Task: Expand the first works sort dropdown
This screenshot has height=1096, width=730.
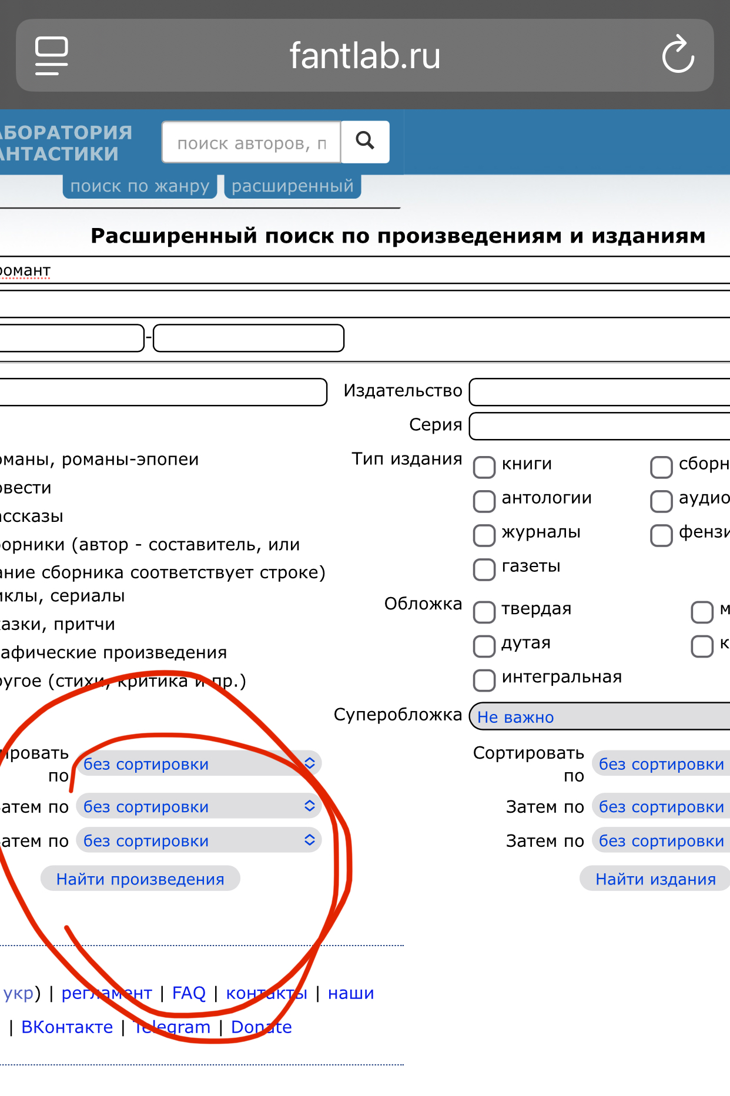Action: [199, 764]
